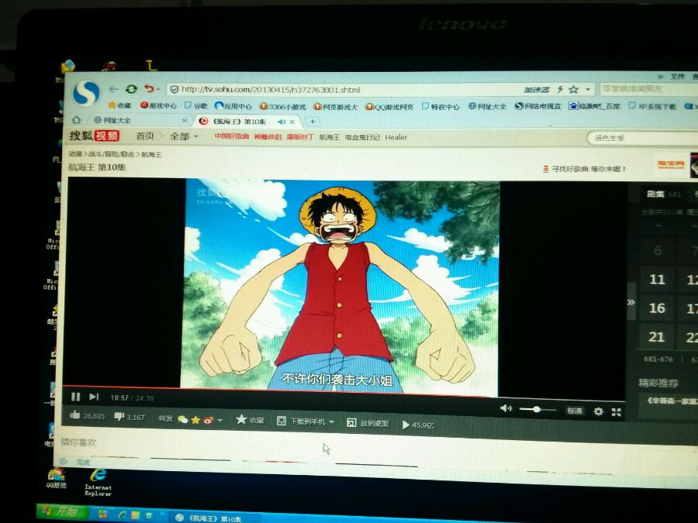
Task: Click the 搜狐视频 logo
Action: (x=95, y=135)
